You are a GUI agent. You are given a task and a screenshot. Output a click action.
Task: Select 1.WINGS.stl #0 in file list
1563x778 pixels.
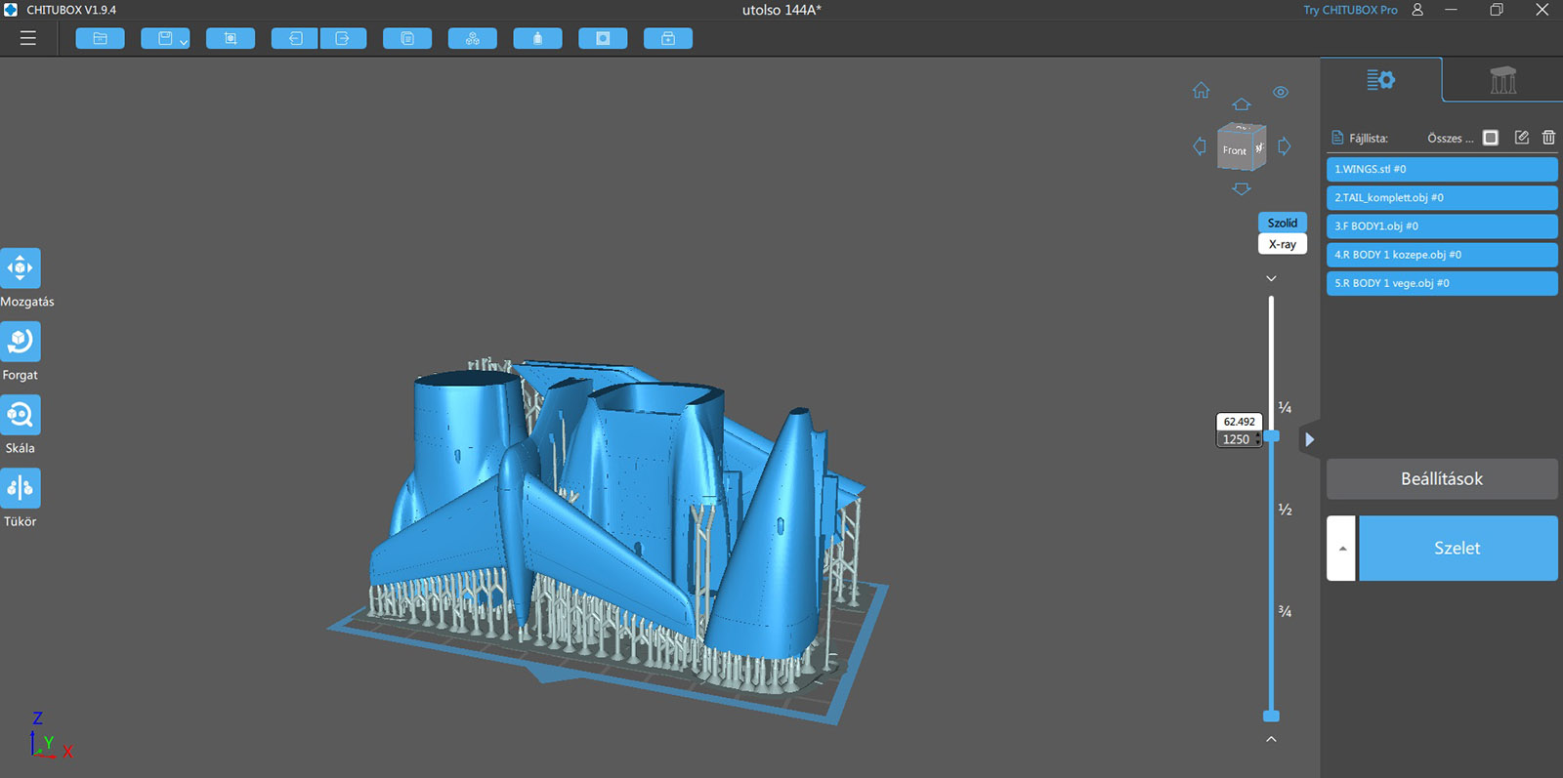tap(1442, 169)
